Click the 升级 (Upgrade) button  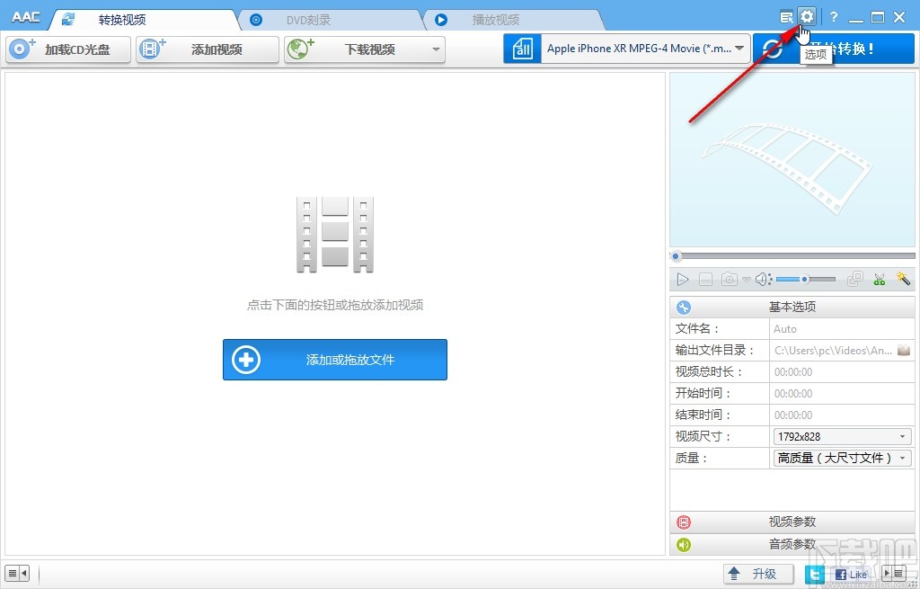(757, 573)
